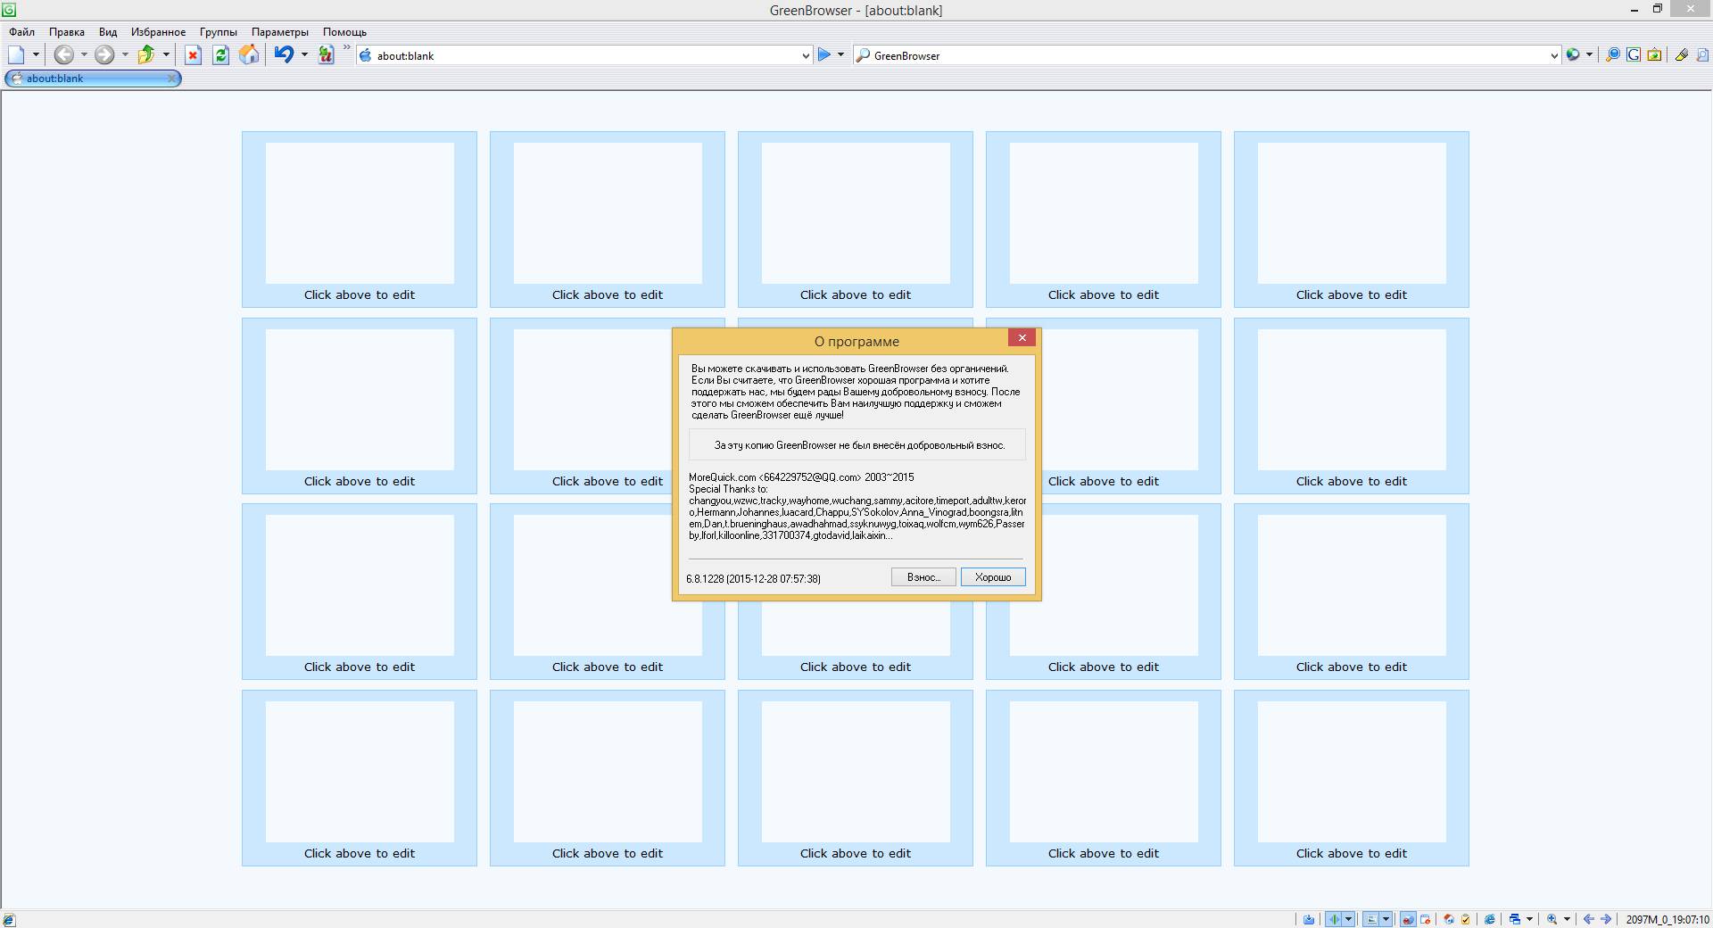
Task: Click the zoom magnifier in status bar
Action: [x=1552, y=919]
